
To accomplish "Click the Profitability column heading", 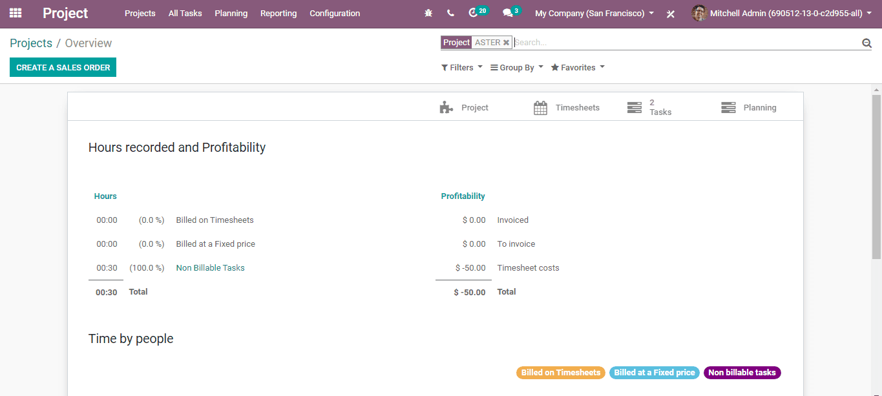I will click(463, 196).
